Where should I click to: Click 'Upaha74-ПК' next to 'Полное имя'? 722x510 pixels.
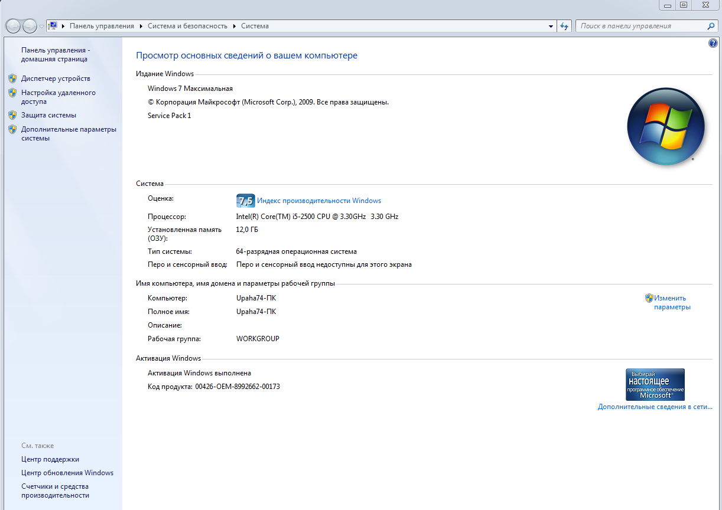pyautogui.click(x=256, y=312)
